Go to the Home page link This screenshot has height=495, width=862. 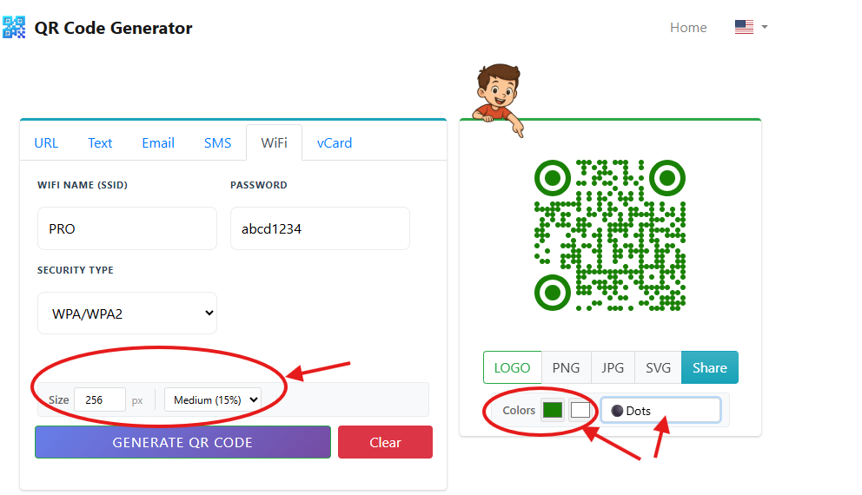click(x=688, y=28)
